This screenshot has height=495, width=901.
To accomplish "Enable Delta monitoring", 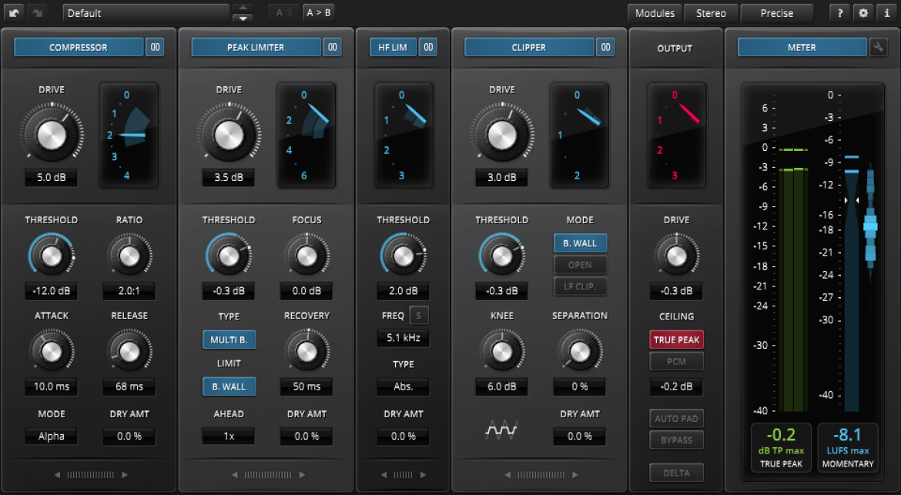I will coord(676,473).
